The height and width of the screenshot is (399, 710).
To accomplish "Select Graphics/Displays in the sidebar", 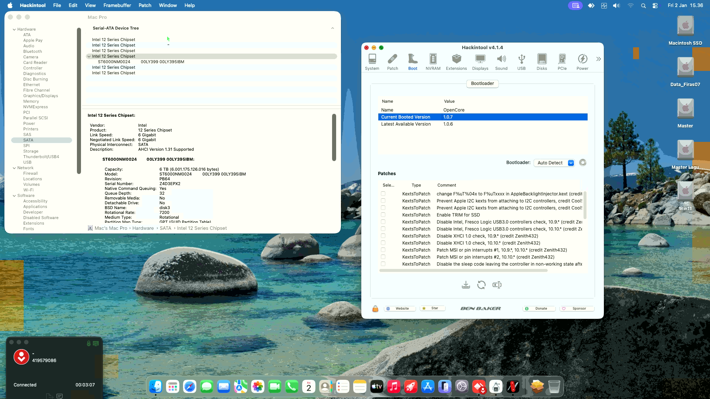I will click(x=41, y=96).
